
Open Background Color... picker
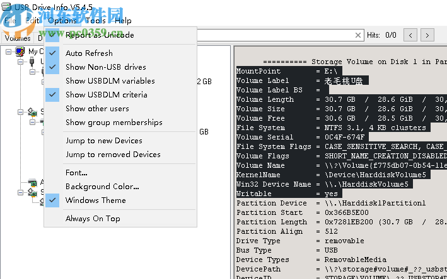pos(121,187)
